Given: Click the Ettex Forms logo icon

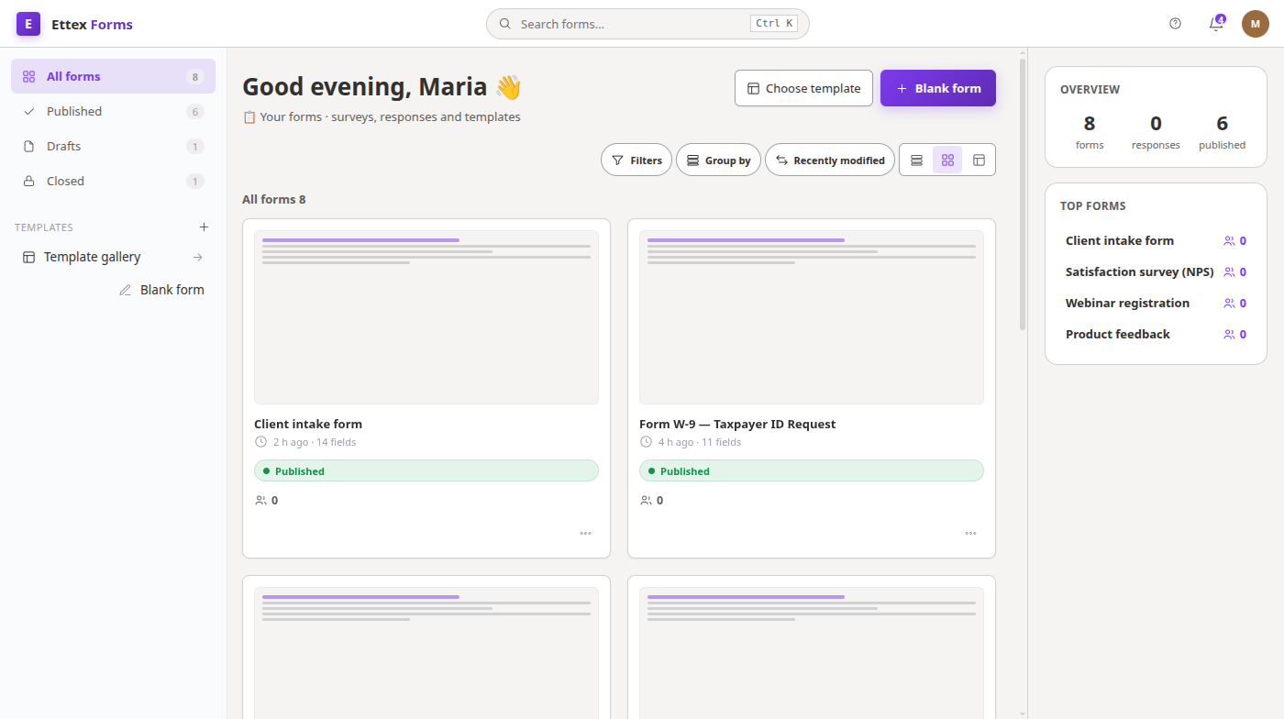Looking at the screenshot, I should click(x=28, y=24).
